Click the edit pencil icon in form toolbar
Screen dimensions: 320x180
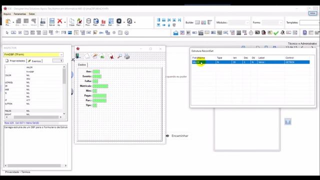click(94, 56)
